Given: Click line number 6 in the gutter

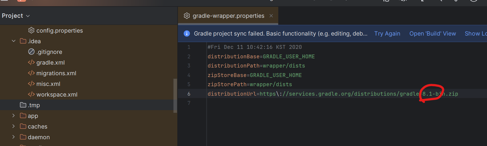Looking at the screenshot, I should point(189,94).
